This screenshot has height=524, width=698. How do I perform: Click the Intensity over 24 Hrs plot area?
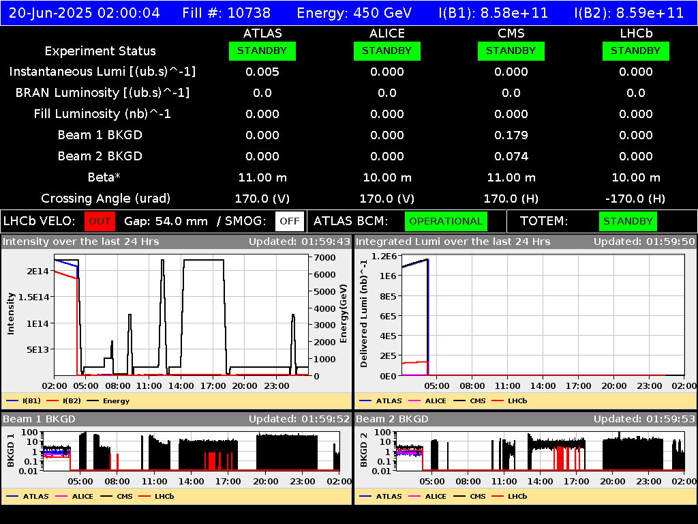pos(181,315)
